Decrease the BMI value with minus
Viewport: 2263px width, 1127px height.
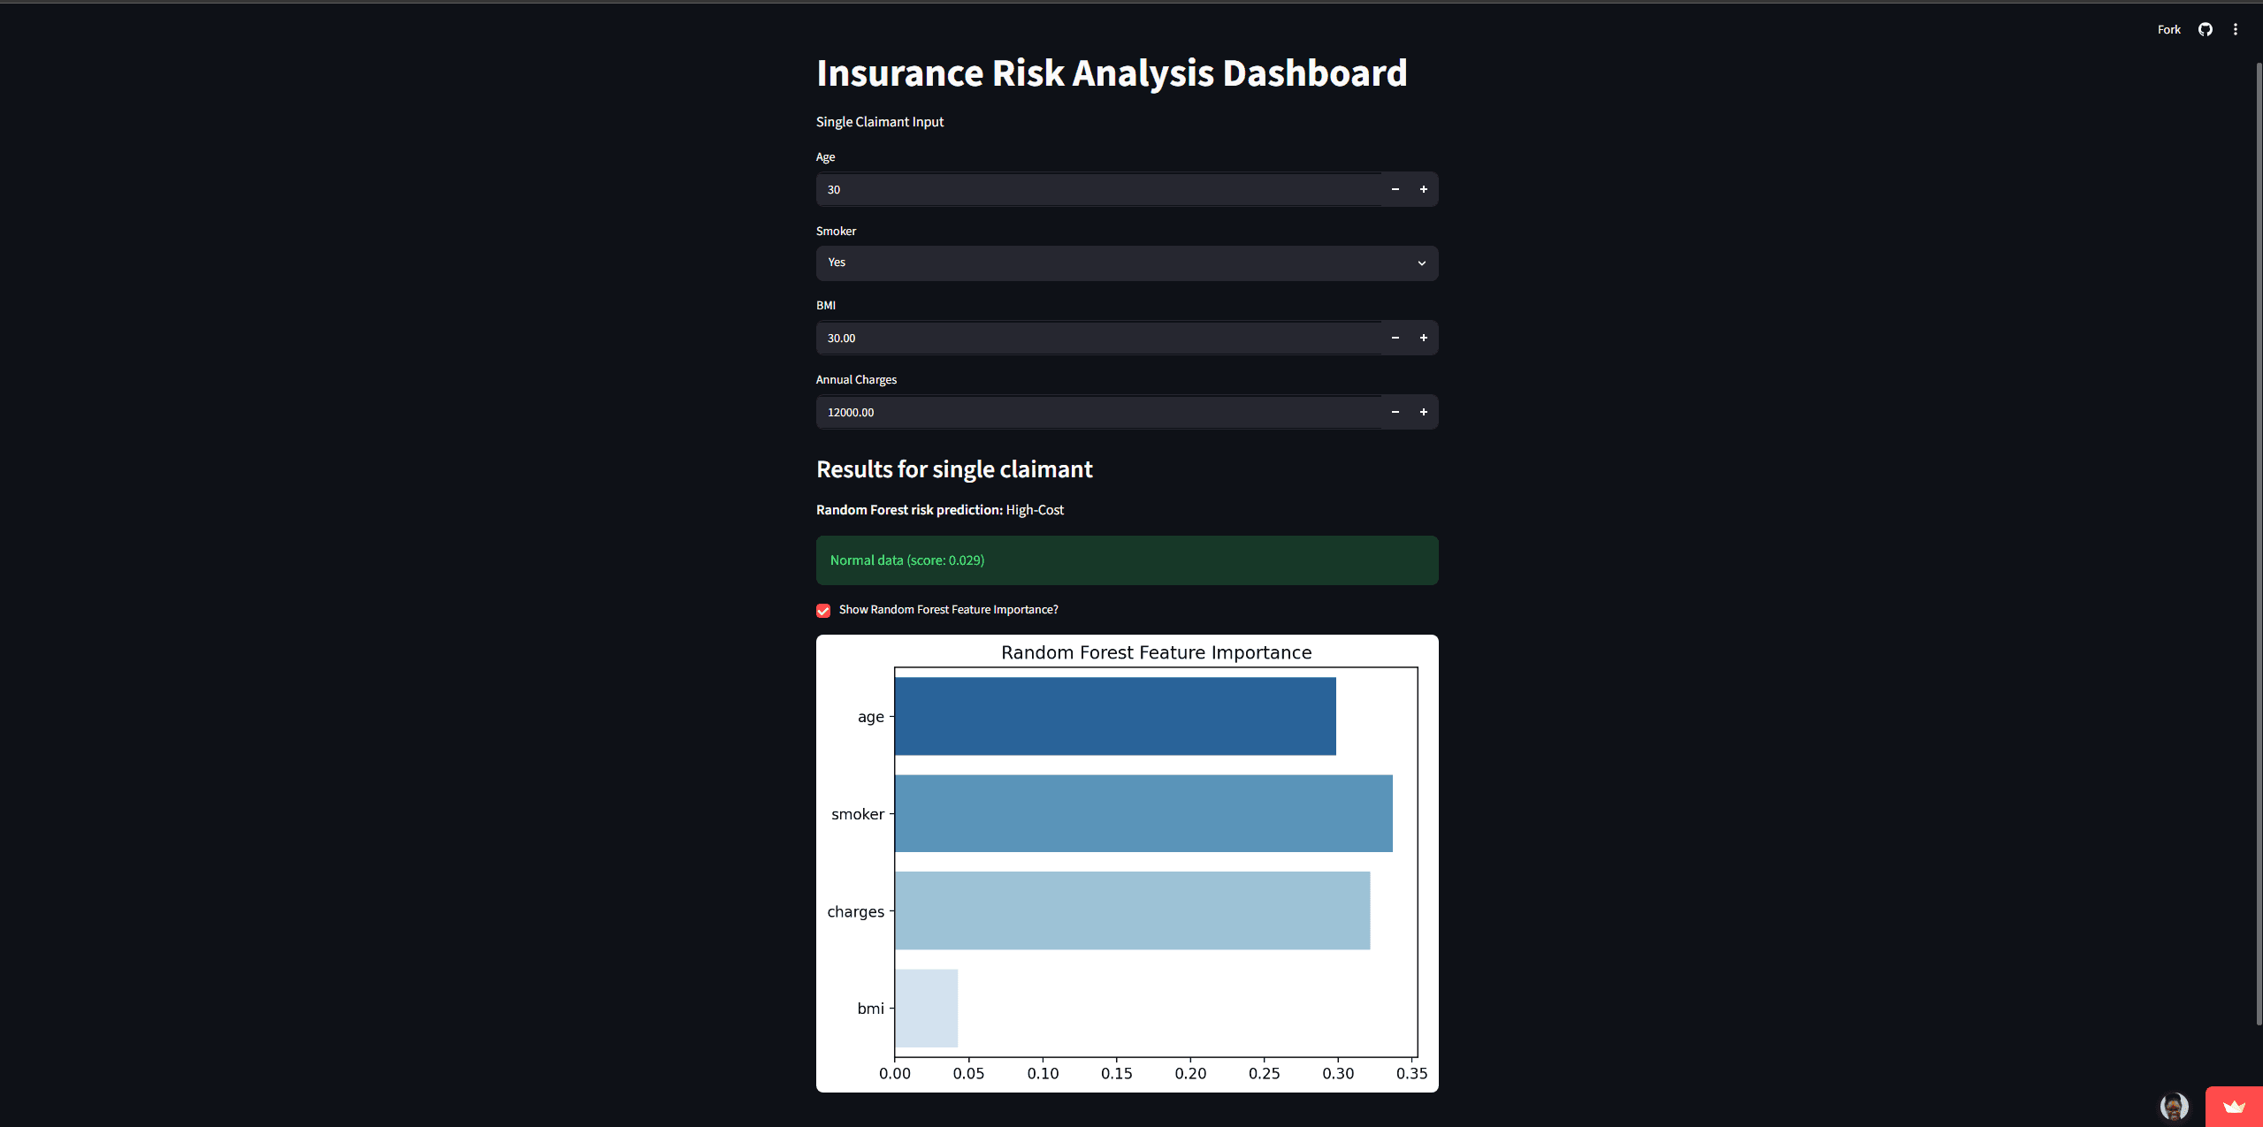click(1395, 338)
